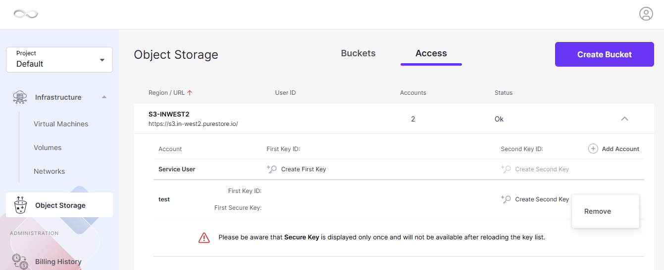Viewport: 664px width, 270px height.
Task: Choose Remove from the context menu
Action: [x=598, y=211]
